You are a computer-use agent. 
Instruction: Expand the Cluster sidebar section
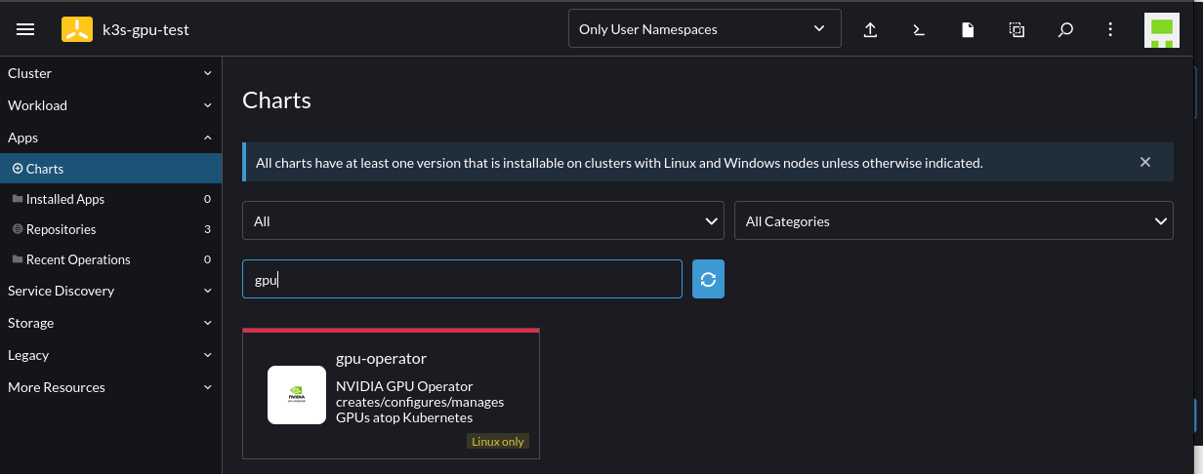pyautogui.click(x=110, y=73)
